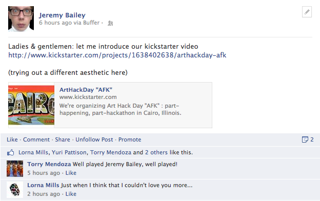Click the friends audience icon beside Buffer
320x201 pixels.
click(x=110, y=23)
